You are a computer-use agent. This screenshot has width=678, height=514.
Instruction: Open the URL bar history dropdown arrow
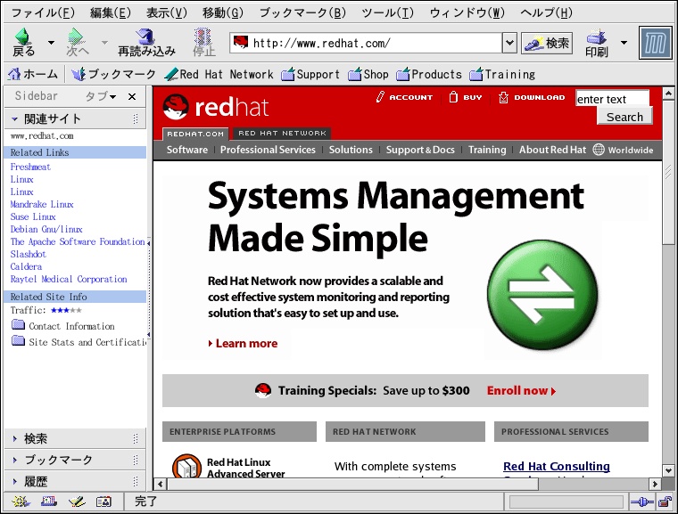click(509, 43)
